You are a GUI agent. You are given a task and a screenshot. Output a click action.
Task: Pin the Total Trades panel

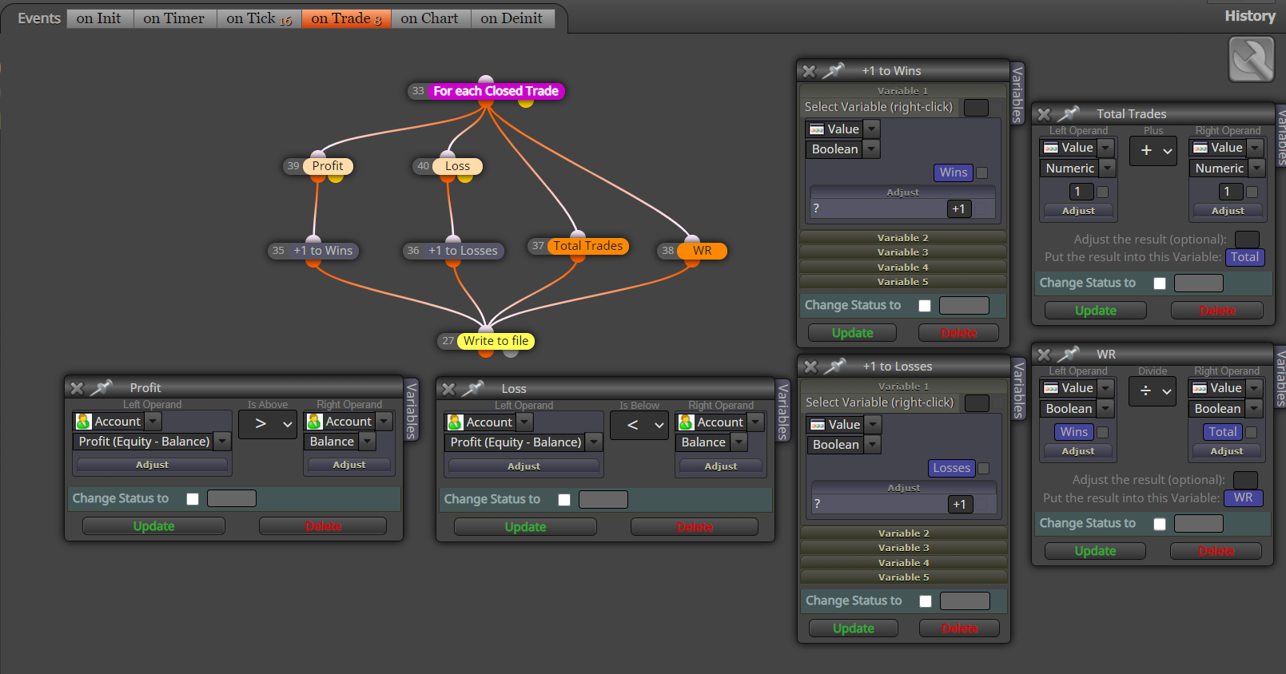click(x=1067, y=113)
